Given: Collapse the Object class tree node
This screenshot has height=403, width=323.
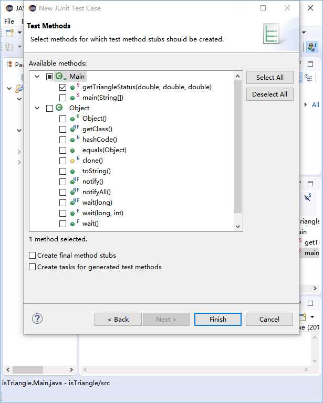Looking at the screenshot, I should [37, 108].
